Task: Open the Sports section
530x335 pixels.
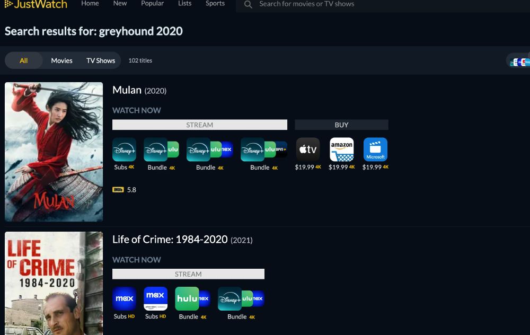Action: 215,3
